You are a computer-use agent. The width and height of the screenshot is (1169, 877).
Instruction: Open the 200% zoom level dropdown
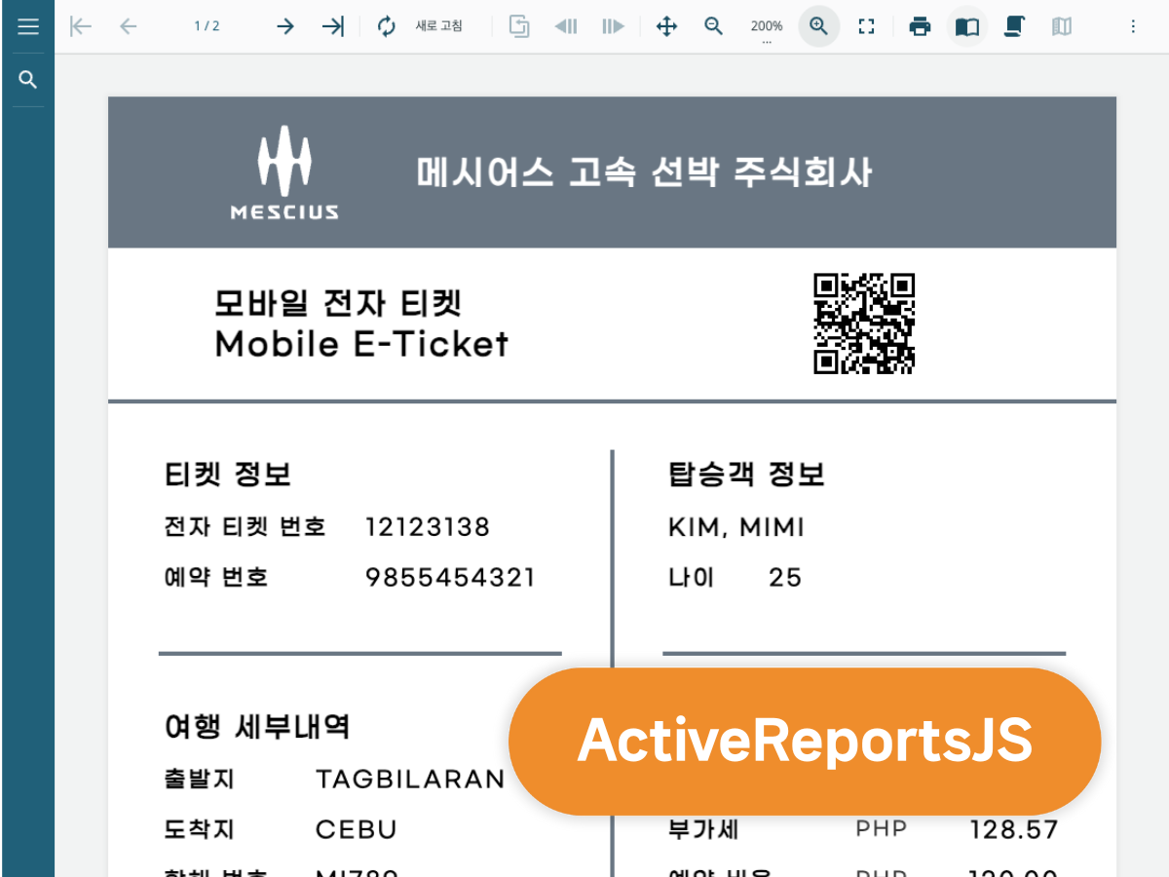[767, 27]
